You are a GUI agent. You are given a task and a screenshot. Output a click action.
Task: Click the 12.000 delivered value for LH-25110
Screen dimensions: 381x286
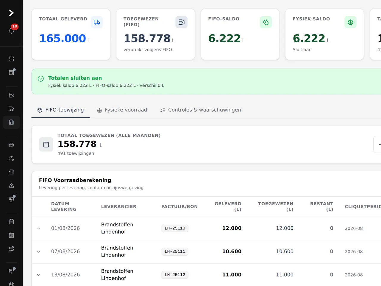(232, 228)
